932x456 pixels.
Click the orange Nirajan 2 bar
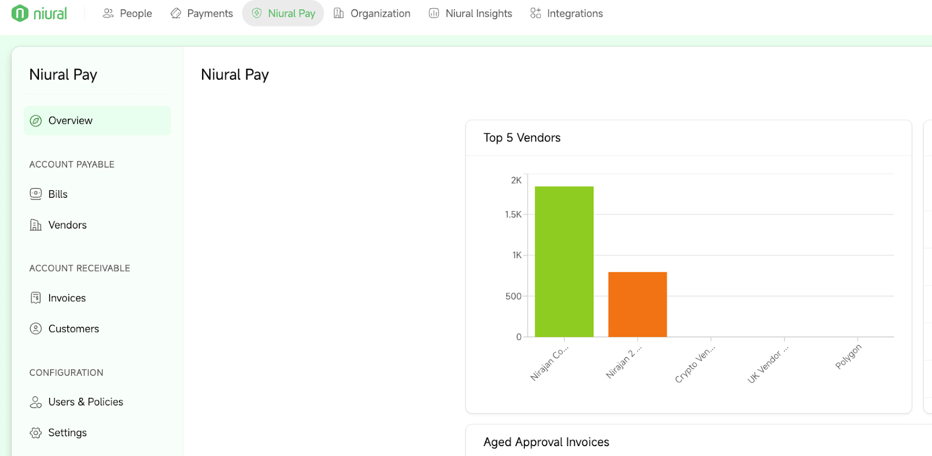tap(637, 304)
